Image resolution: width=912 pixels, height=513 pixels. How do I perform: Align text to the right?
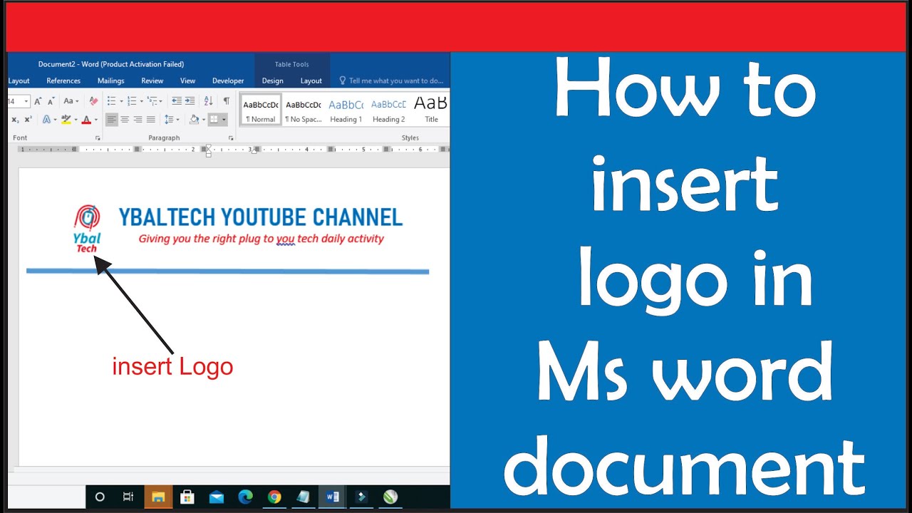(x=138, y=120)
